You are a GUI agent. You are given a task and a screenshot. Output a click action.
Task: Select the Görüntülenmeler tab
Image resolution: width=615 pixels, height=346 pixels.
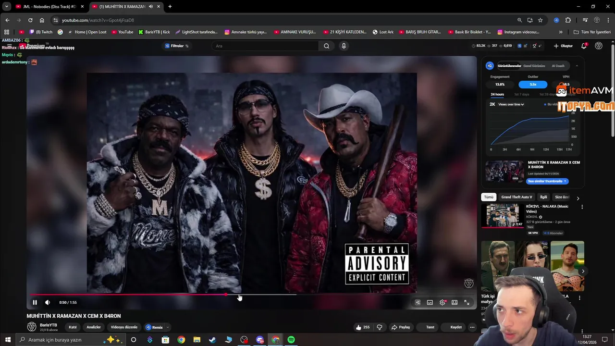click(x=509, y=66)
